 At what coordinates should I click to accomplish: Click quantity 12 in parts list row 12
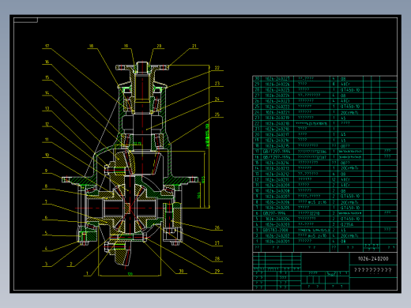(x=334, y=179)
